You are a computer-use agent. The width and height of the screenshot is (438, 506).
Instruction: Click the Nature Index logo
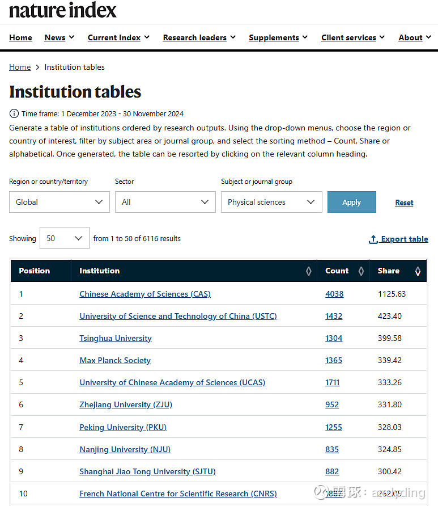pyautogui.click(x=63, y=10)
